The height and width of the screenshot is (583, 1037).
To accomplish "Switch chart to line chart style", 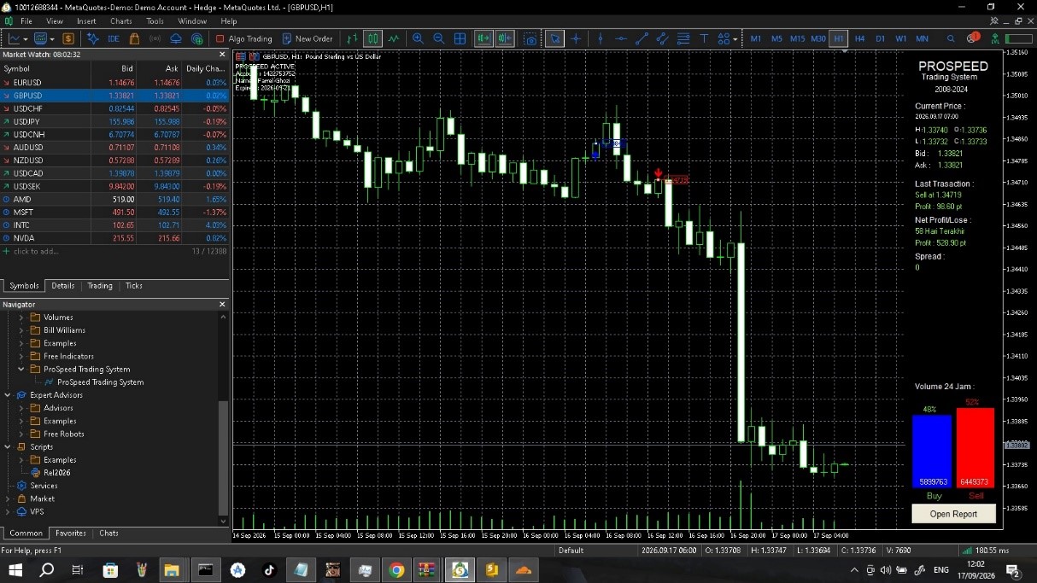I will [394, 38].
